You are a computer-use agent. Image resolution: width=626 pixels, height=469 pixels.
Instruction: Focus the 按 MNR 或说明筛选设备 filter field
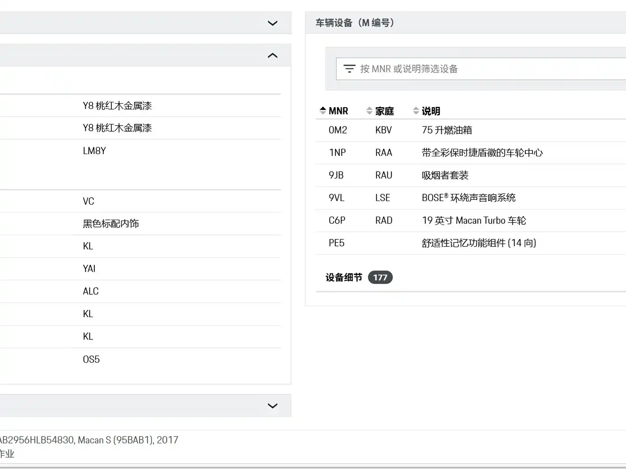coord(481,69)
